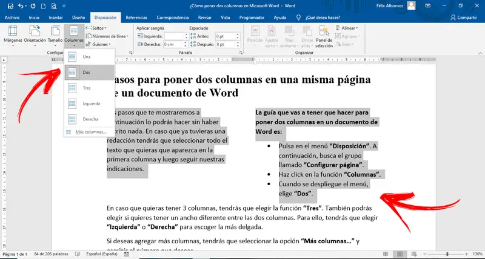
Task: Click the Save icon in quick access toolbar
Action: coord(10,6)
